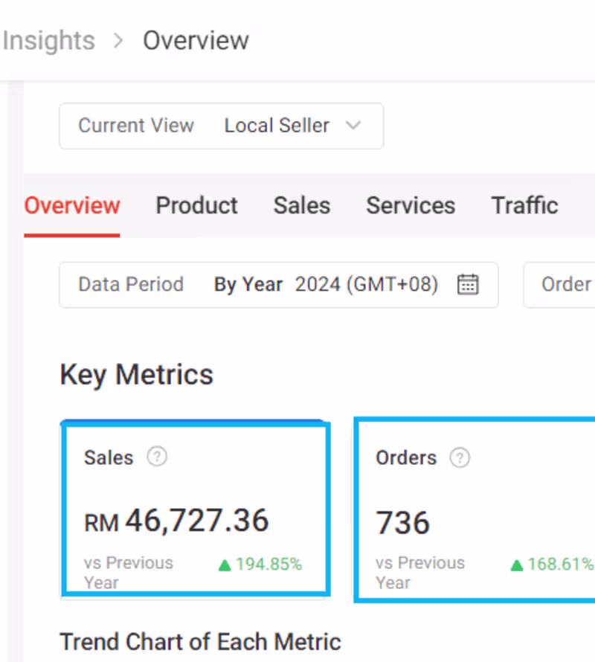Click the Key Metrics heading

(136, 374)
